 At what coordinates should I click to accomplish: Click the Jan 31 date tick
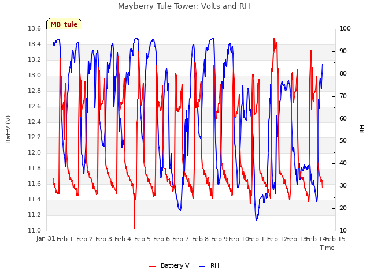tap(46, 239)
